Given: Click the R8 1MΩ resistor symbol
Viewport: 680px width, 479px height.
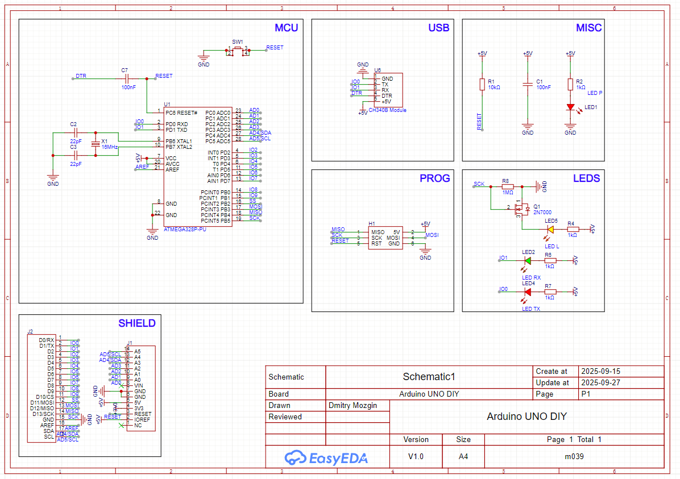Looking at the screenshot, I should click(x=507, y=186).
